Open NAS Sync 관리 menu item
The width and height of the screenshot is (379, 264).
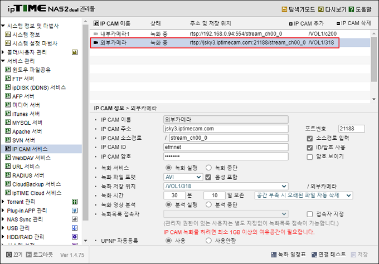coord(25,219)
